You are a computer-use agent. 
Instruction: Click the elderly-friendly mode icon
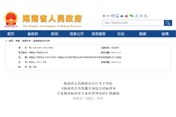point(145,16)
